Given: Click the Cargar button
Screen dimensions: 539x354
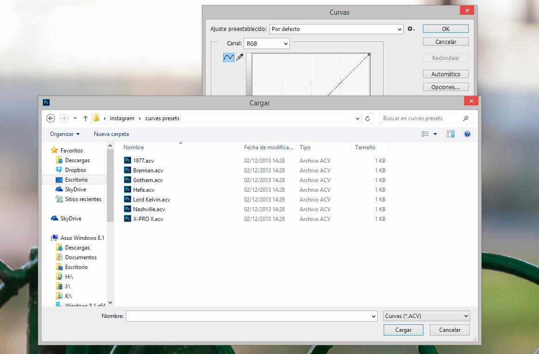Looking at the screenshot, I should 403,330.
